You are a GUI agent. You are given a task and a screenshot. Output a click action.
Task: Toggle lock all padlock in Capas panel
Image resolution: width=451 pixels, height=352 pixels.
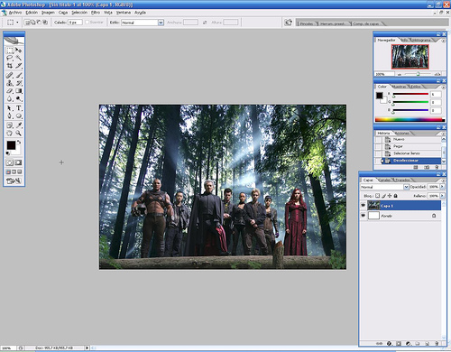396,196
